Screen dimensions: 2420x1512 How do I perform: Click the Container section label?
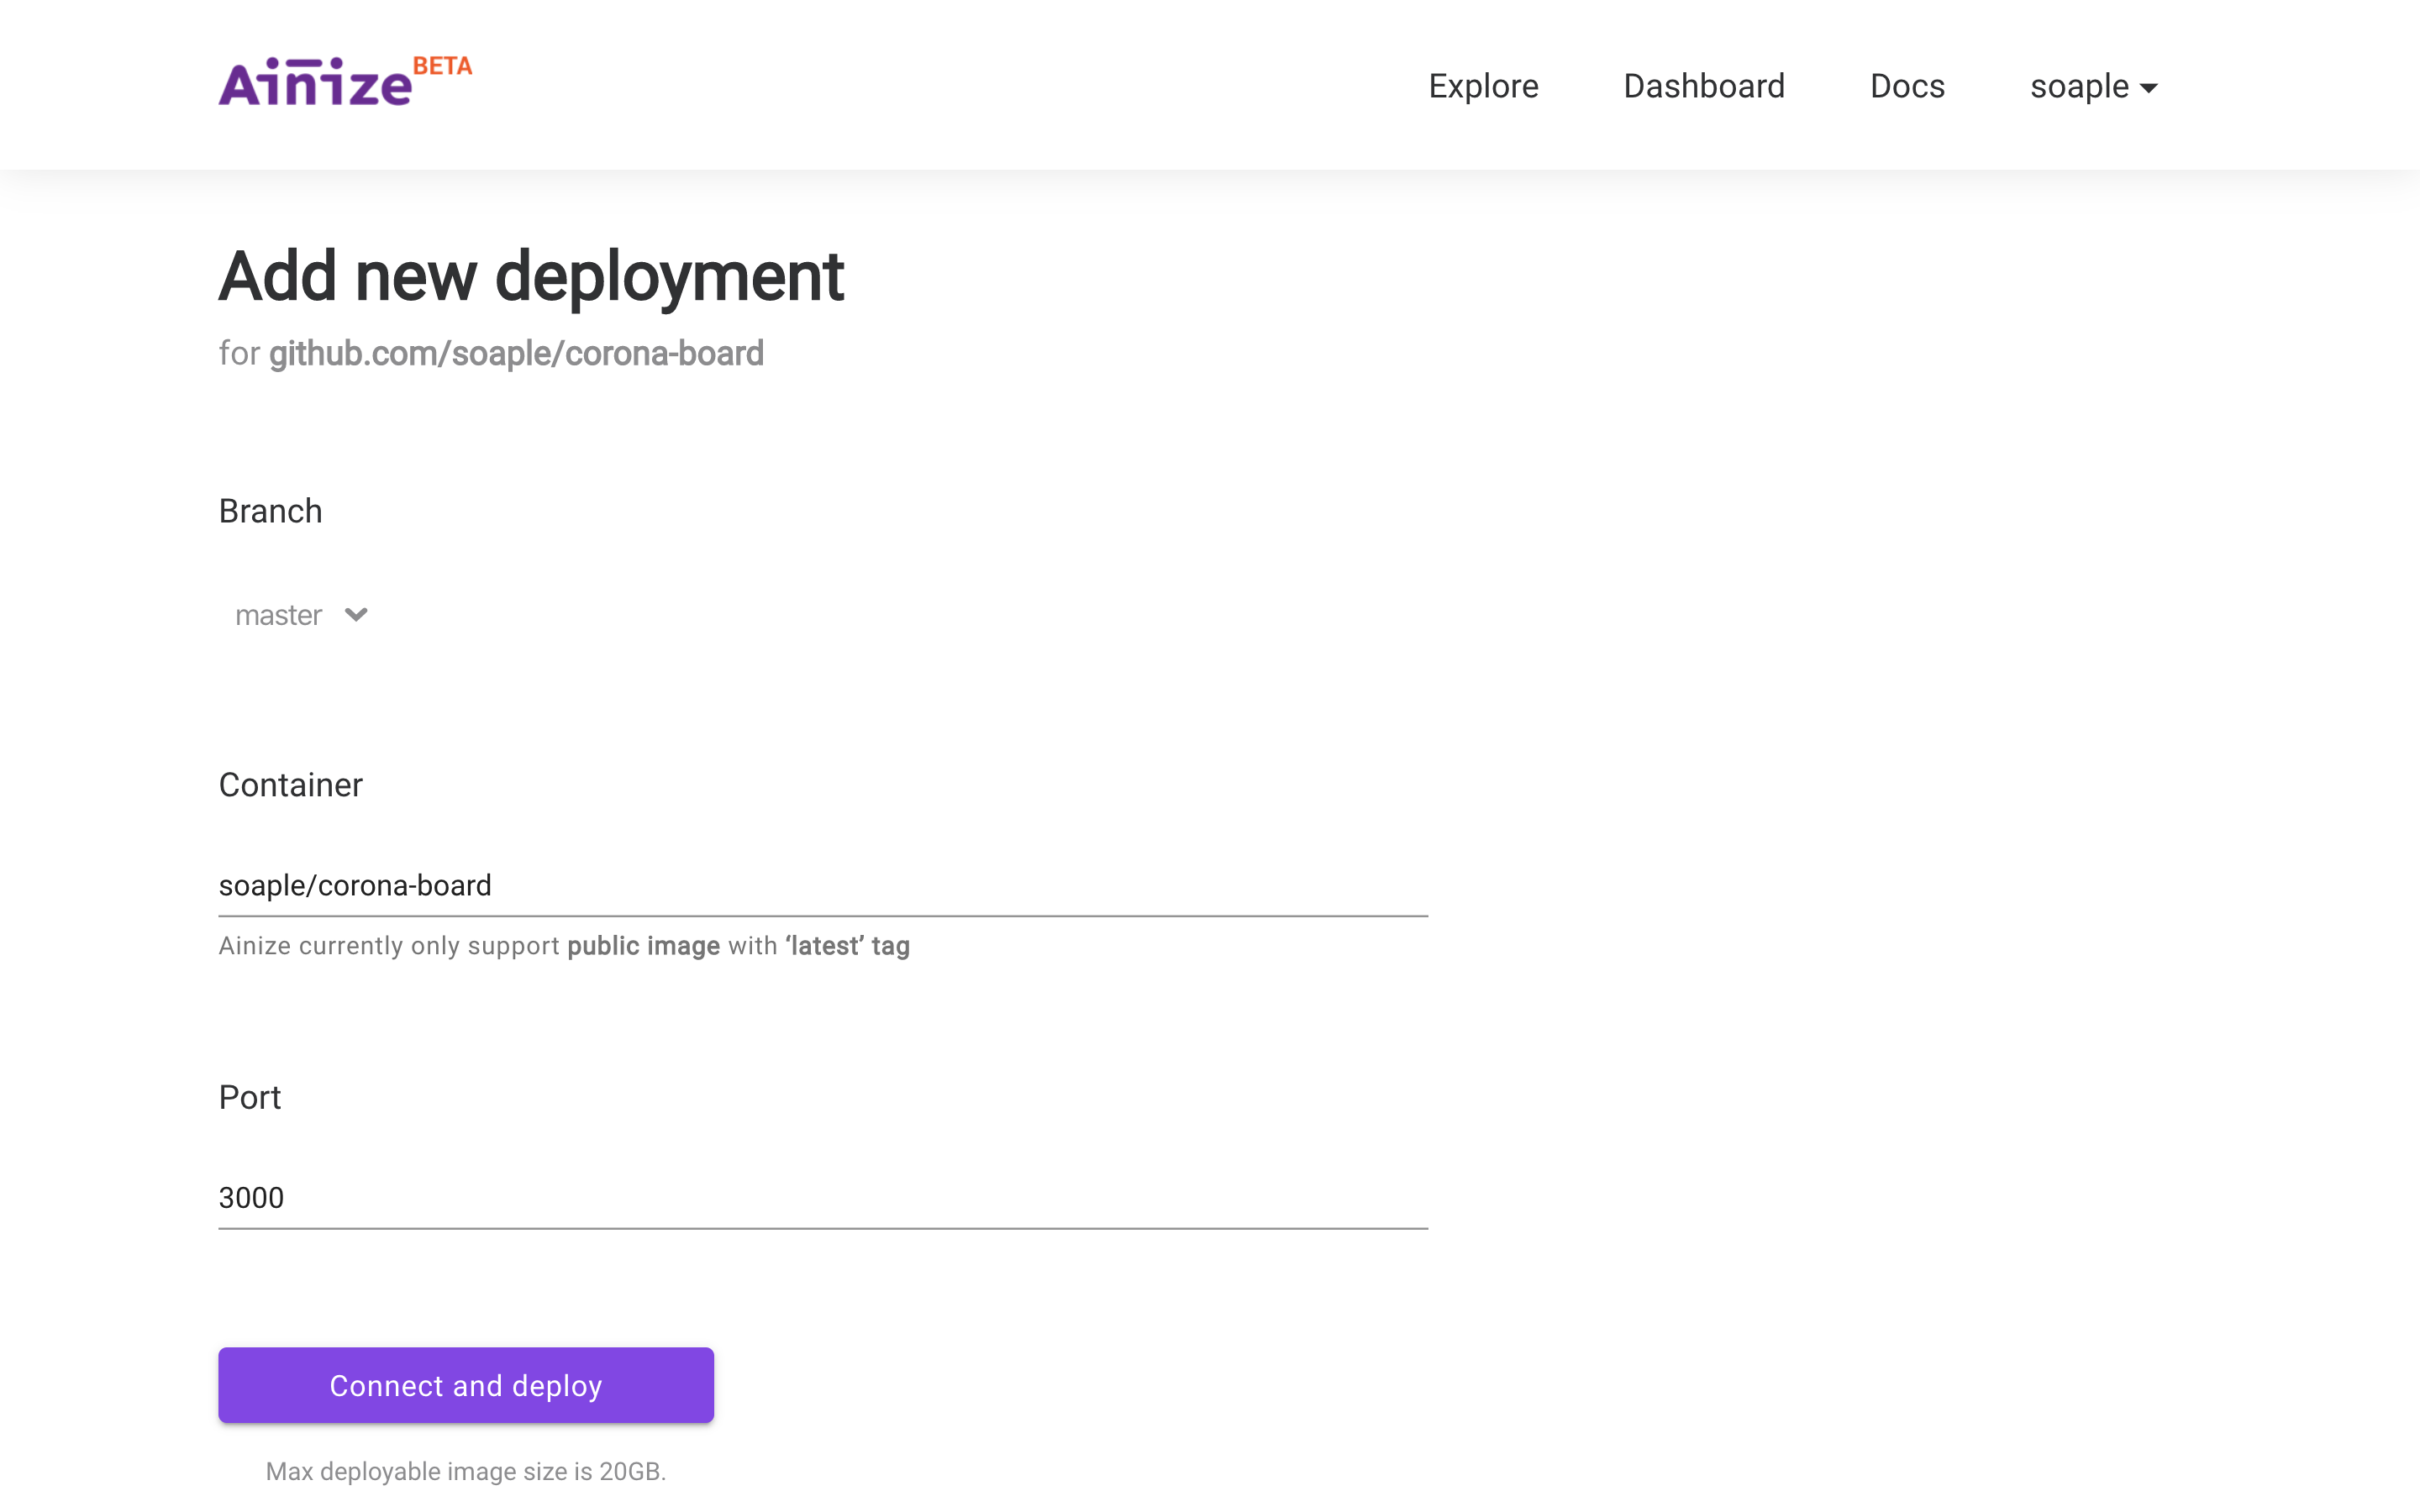(x=290, y=785)
